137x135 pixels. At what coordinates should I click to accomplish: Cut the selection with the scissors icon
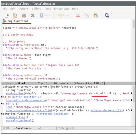coord(78,15)
